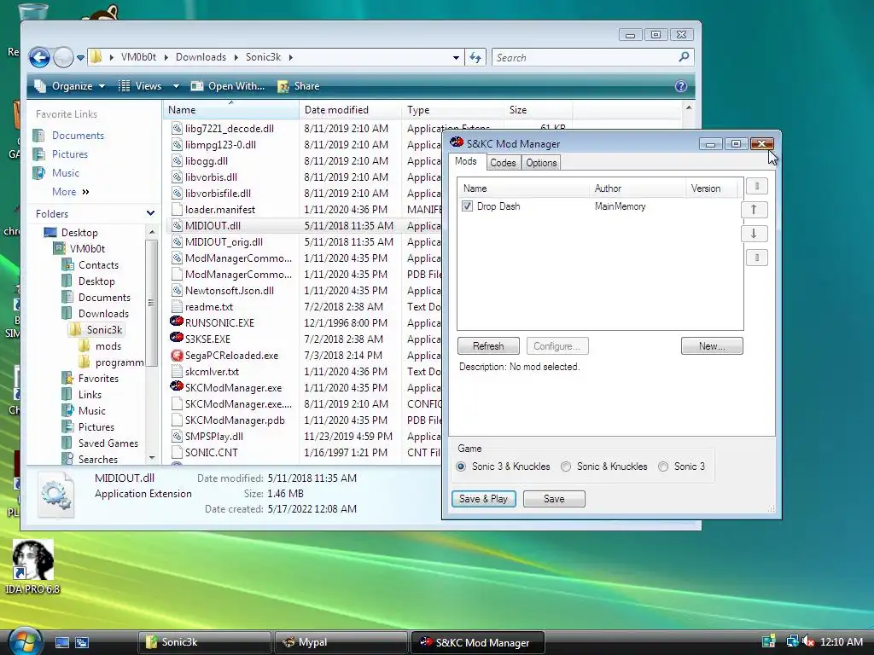874x655 pixels.
Task: Select MIDIOUT_orig.dll file icon
Action: pyautogui.click(x=177, y=241)
